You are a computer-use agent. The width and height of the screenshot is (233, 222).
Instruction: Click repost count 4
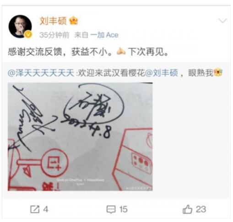pos(46,209)
